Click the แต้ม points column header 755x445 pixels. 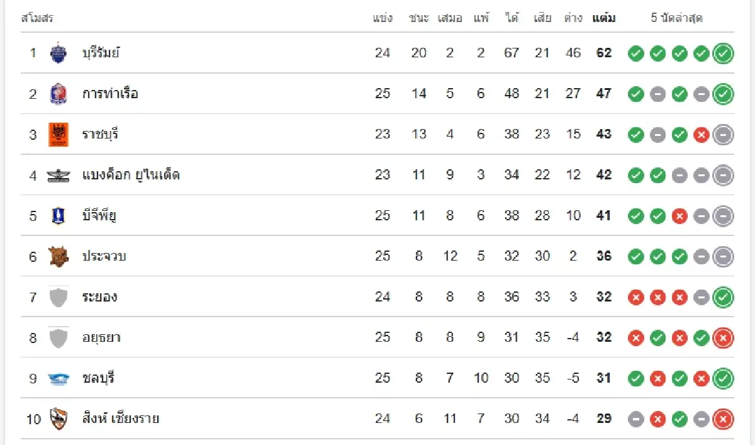604,18
